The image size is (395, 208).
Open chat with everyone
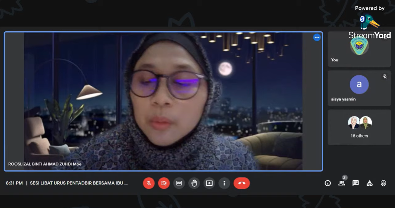[355, 183]
